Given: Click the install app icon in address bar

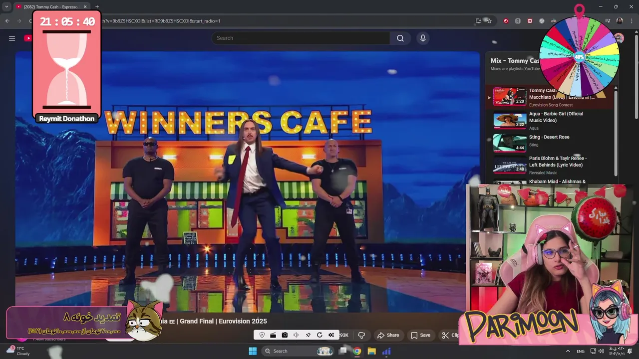Looking at the screenshot, I should pyautogui.click(x=479, y=21).
